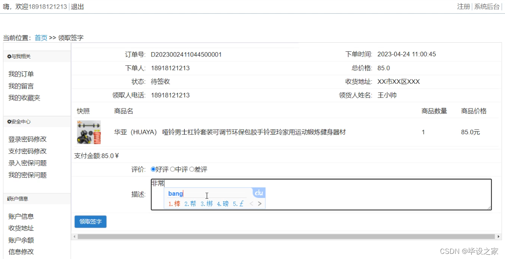Click the previous-page arrow in the IME candidate bar
The height and width of the screenshot is (259, 505).
pos(251,204)
